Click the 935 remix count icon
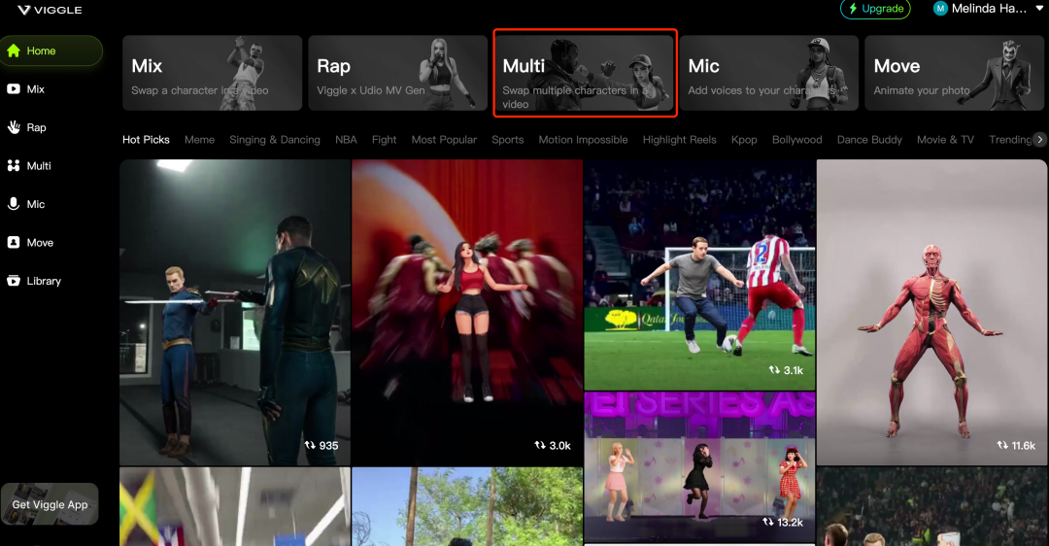This screenshot has height=546, width=1049. (310, 445)
